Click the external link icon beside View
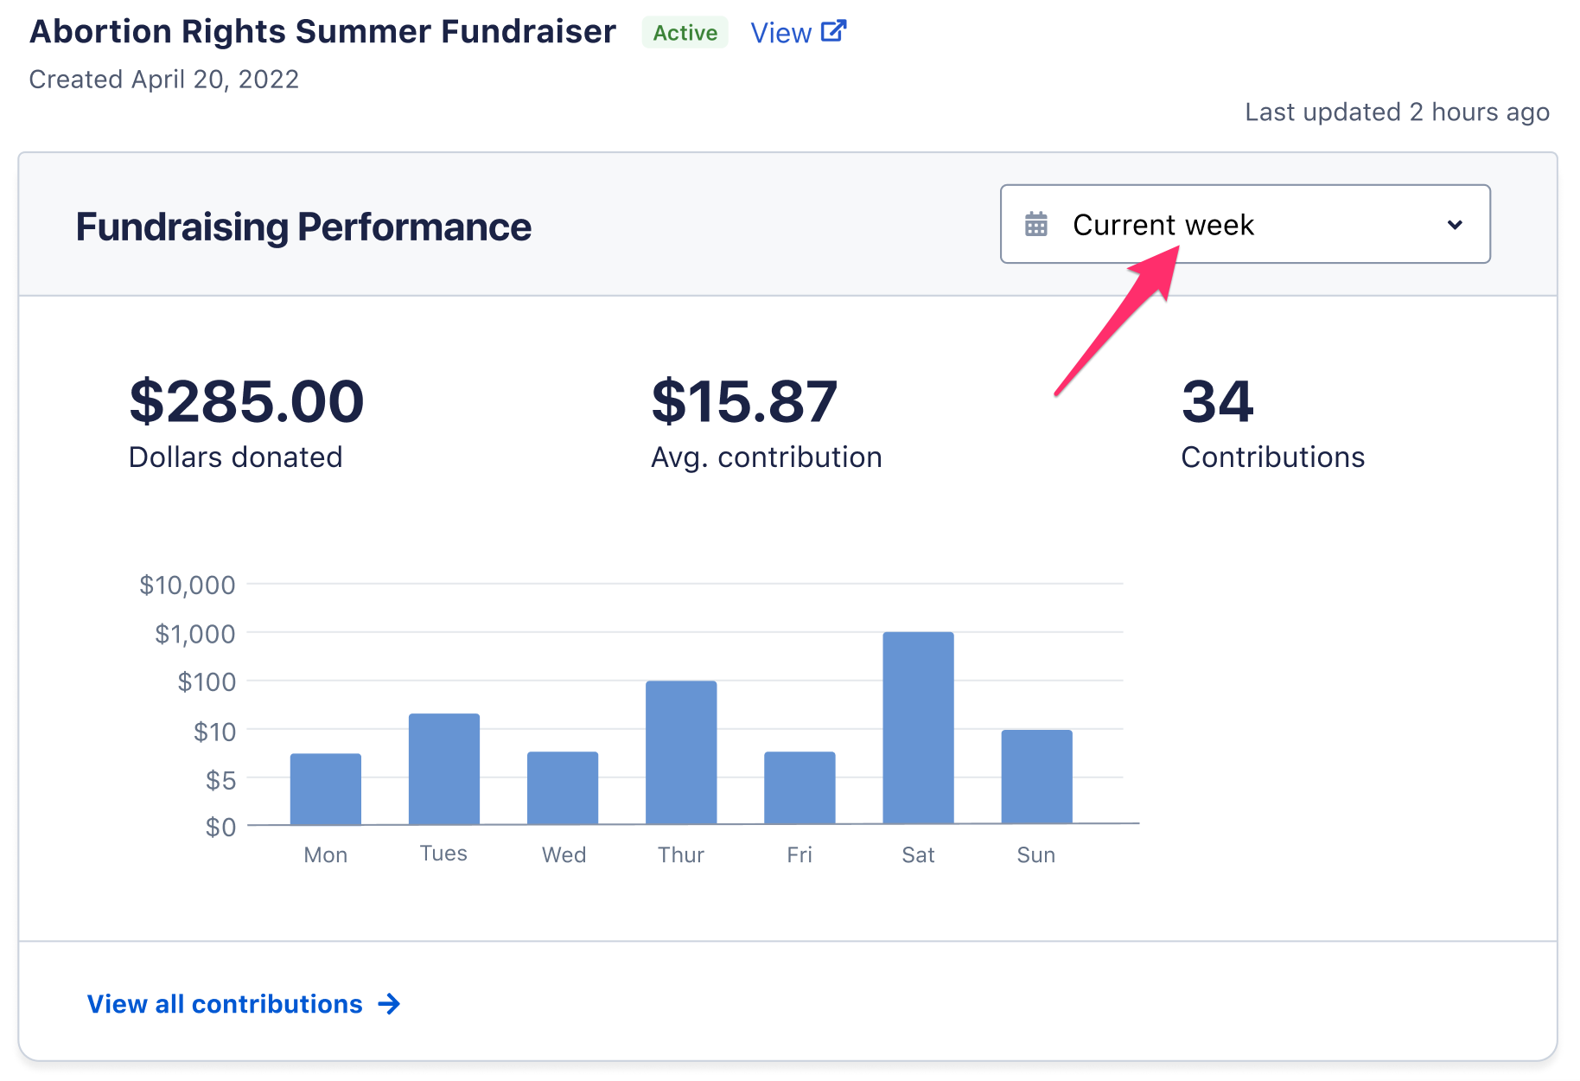The width and height of the screenshot is (1580, 1081). pyautogui.click(x=833, y=32)
